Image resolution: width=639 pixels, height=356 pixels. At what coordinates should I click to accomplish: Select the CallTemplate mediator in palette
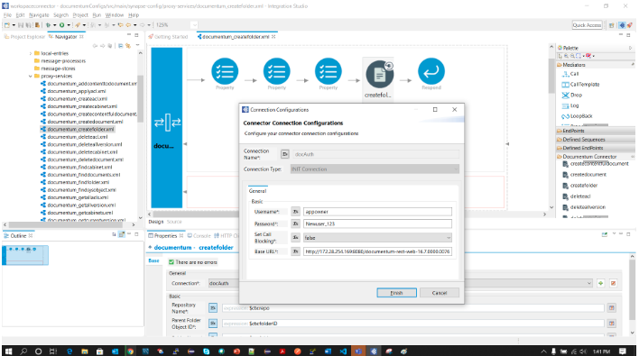580,84
